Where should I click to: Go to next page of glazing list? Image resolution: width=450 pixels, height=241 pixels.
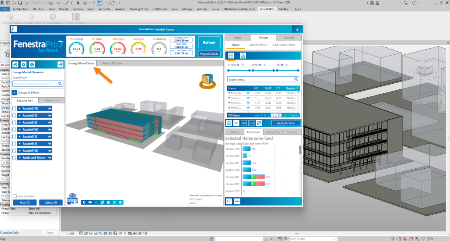coord(285,115)
